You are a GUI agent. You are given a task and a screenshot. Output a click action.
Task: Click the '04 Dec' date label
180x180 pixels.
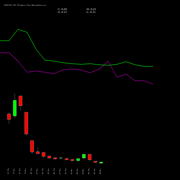89,171
